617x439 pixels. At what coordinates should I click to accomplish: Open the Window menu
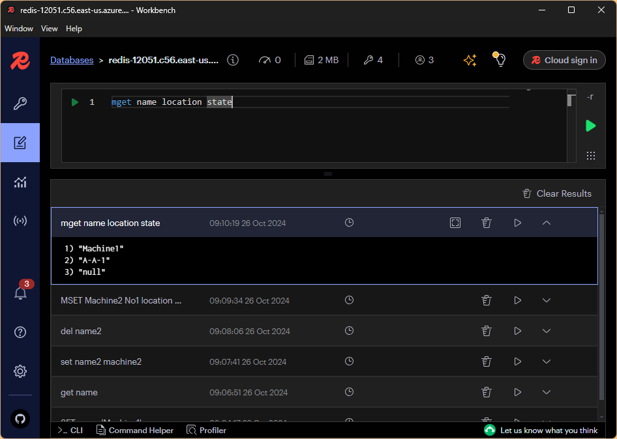point(19,29)
